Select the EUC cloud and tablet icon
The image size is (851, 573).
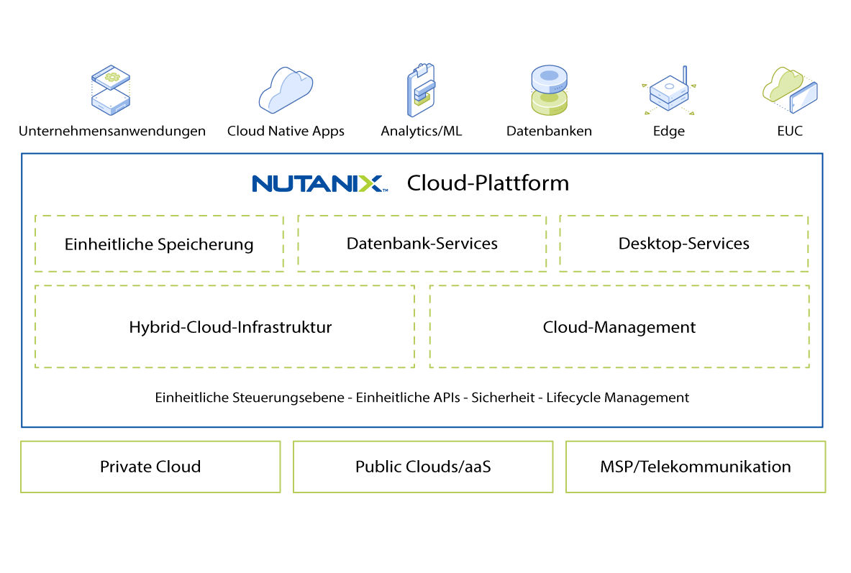point(790,88)
